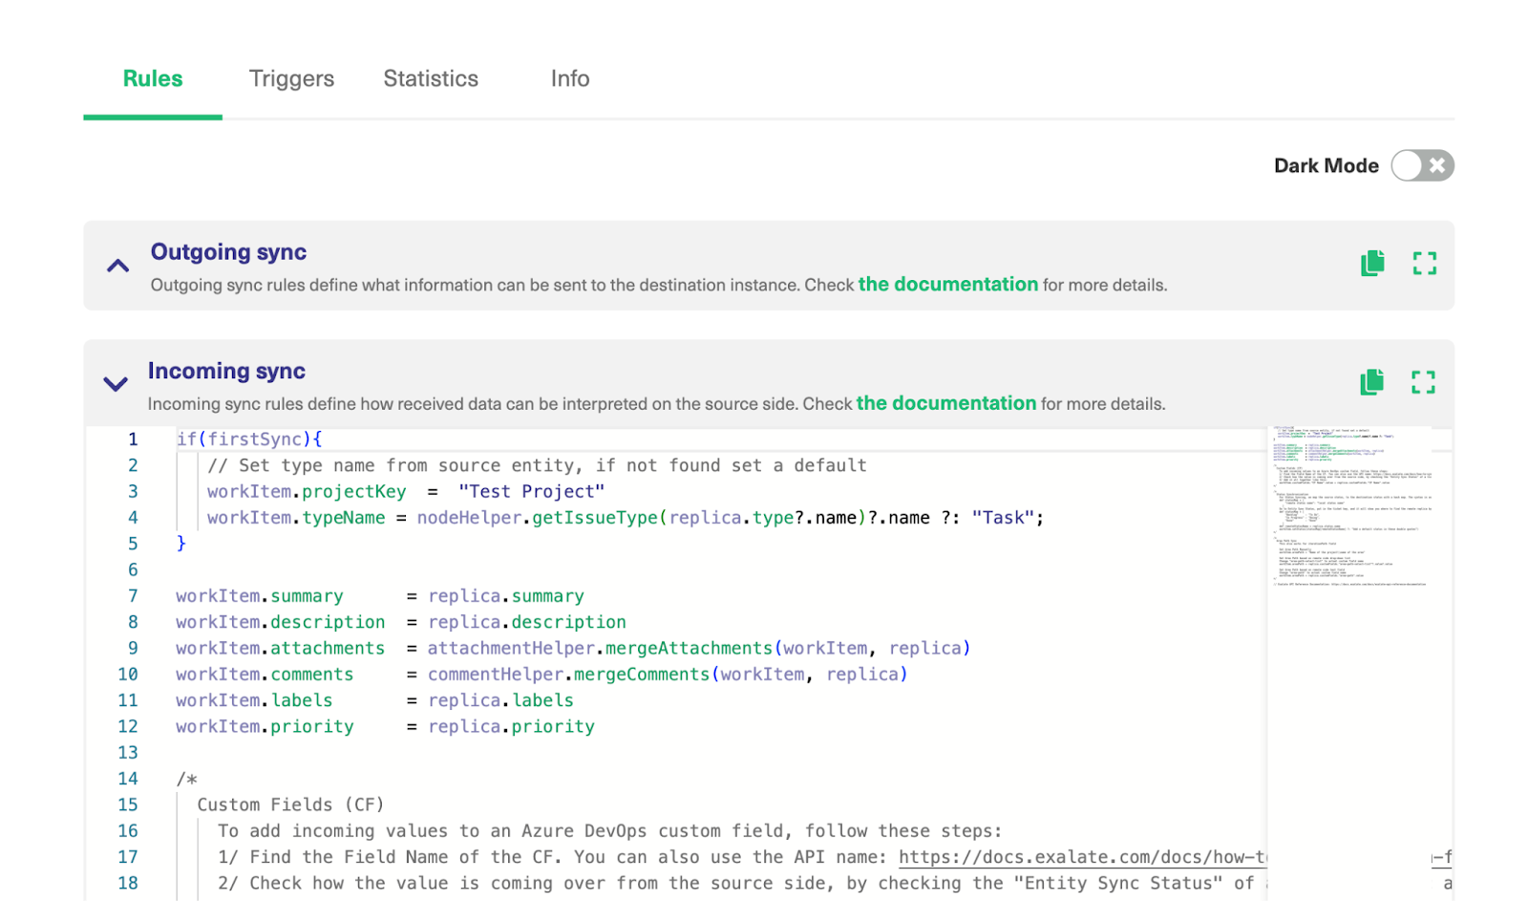The height and width of the screenshot is (901, 1528).
Task: Place cursor on the if(firstSync) line
Action: [x=249, y=440]
